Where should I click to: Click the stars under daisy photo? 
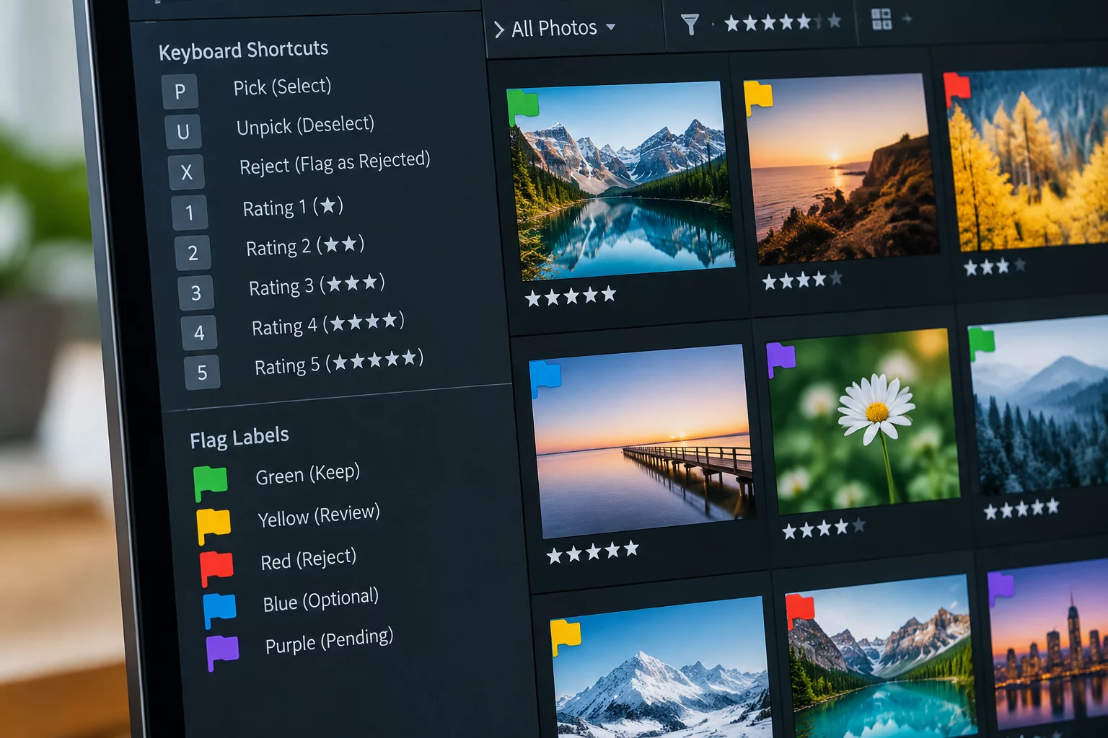point(824,530)
